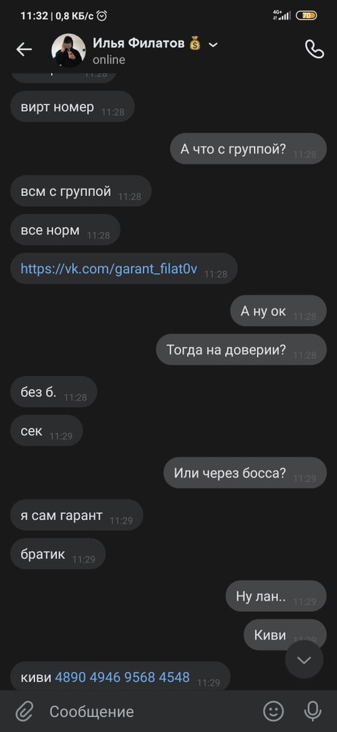Select the message 'вирт номер'
Screen dimensions: 337x732
tap(72, 106)
